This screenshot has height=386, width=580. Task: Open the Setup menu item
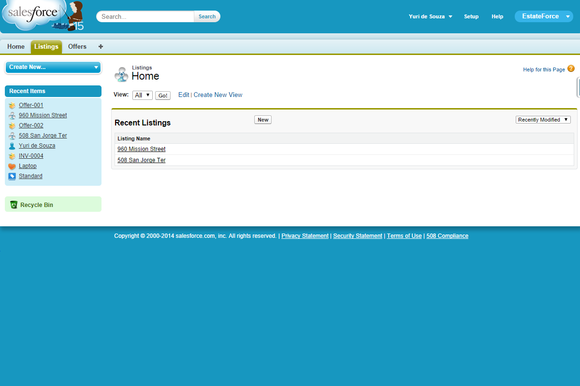471,16
